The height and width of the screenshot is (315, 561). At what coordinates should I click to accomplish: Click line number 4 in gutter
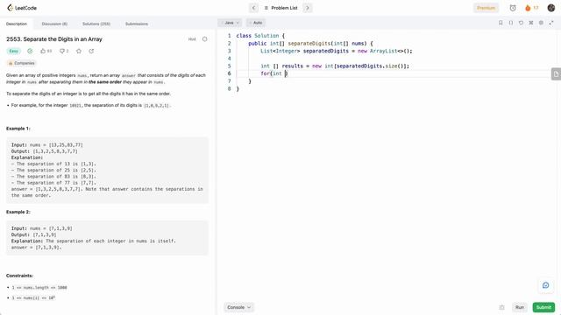[230, 59]
